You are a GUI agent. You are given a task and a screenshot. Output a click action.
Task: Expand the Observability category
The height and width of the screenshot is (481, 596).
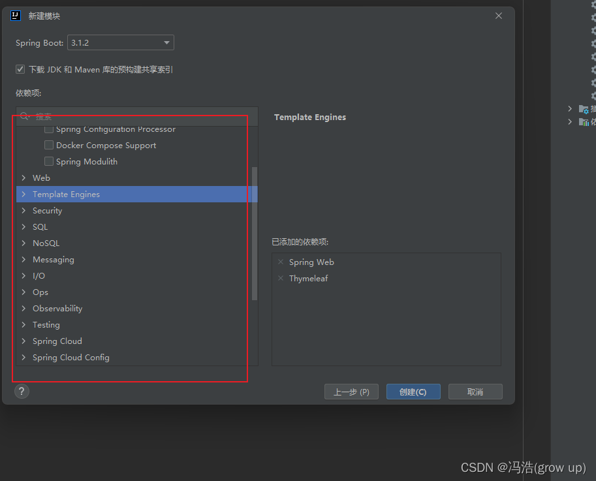coord(24,309)
